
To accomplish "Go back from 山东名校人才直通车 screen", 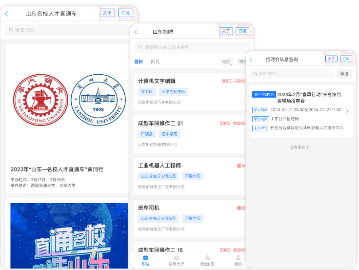I will click(x=7, y=14).
